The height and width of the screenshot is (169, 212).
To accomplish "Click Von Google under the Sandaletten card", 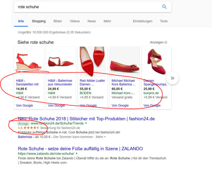I will [x=24, y=105].
